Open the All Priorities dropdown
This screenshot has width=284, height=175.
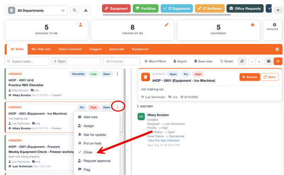[x=121, y=61]
